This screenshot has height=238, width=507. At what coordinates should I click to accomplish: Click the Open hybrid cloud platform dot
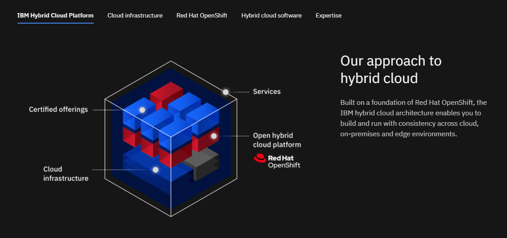pyautogui.click(x=214, y=136)
